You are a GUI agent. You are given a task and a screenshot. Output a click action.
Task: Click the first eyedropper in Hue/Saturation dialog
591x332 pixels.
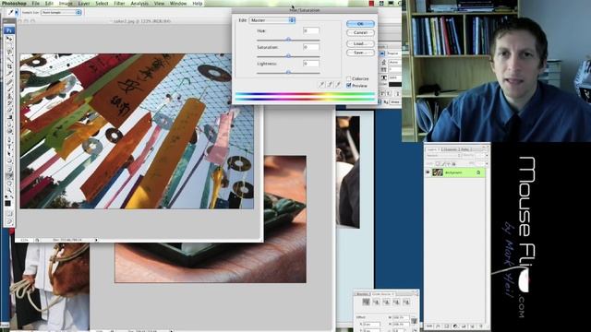click(x=321, y=85)
